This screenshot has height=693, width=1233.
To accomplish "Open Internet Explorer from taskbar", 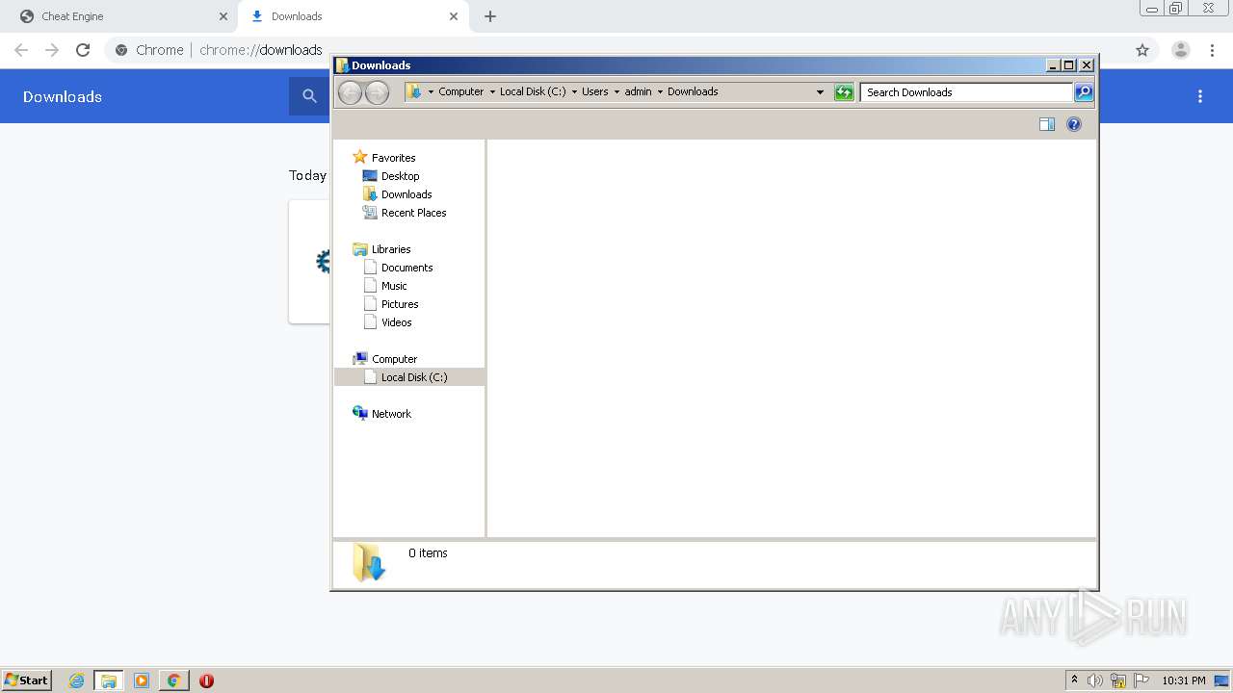I will coord(77,680).
